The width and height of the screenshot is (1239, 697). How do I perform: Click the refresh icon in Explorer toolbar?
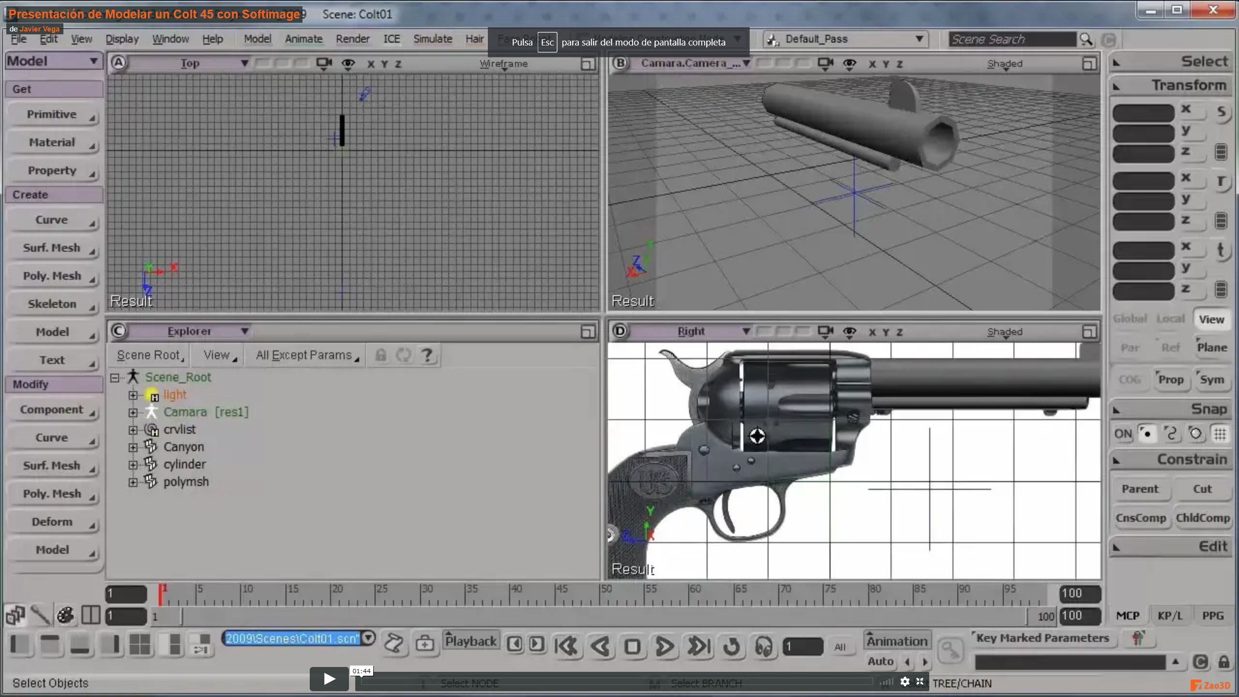pos(403,355)
